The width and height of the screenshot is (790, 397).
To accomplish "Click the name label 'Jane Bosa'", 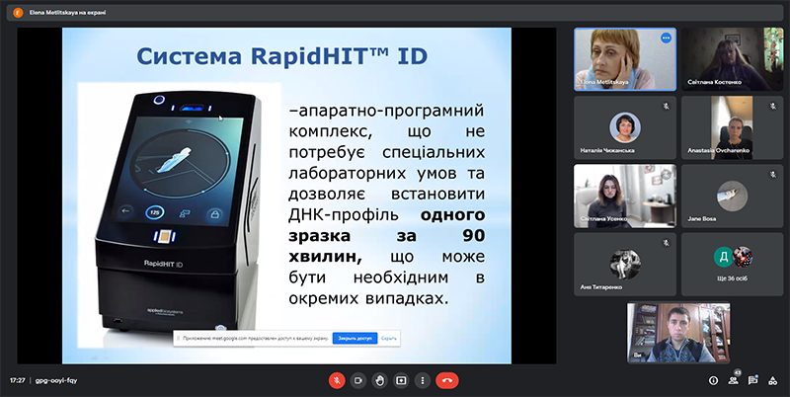I will pyautogui.click(x=702, y=219).
